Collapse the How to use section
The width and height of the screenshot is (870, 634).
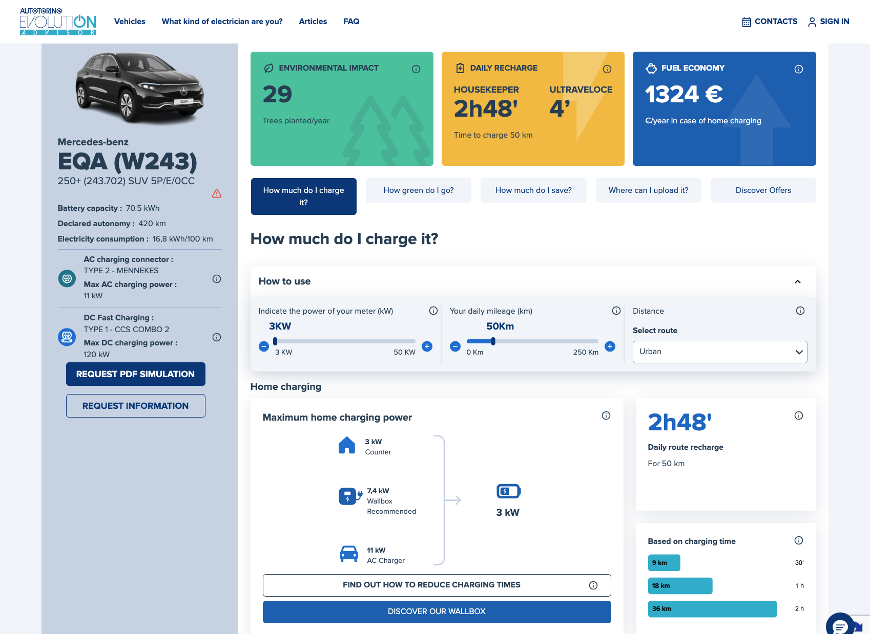point(798,281)
